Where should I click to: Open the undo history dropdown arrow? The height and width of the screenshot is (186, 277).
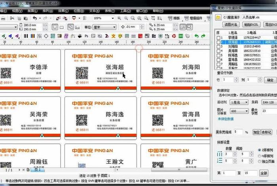pos(40,18)
